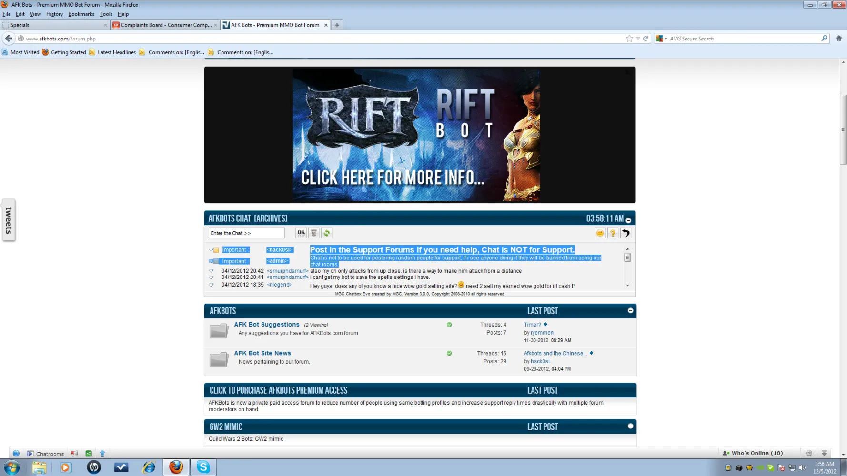
Task: Collapse the GW2 MIMIC category
Action: [x=630, y=426]
